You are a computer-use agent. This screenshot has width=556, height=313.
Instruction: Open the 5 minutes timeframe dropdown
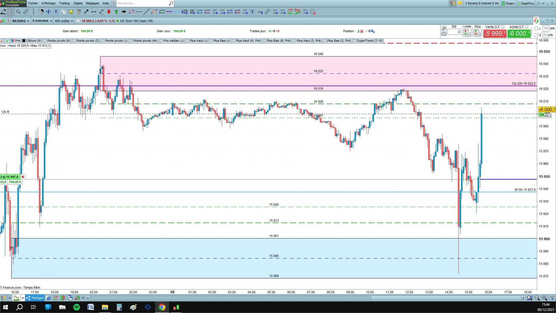pyautogui.click(x=42, y=21)
